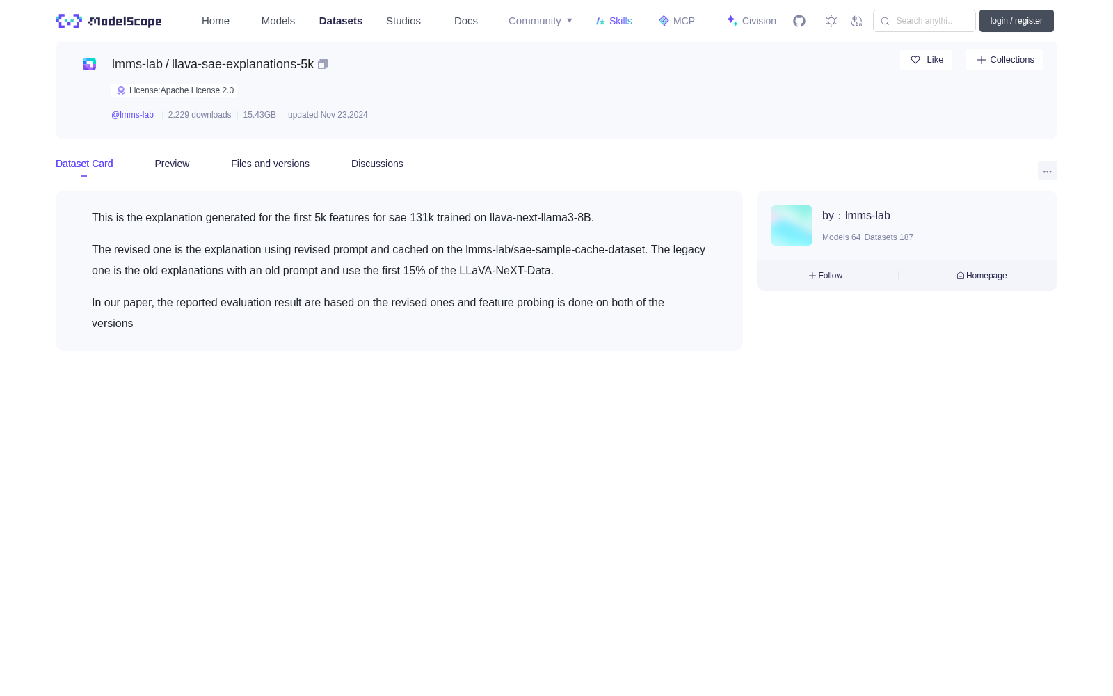The height and width of the screenshot is (696, 1113).
Task: Click the search magnifier icon
Action: tap(885, 21)
